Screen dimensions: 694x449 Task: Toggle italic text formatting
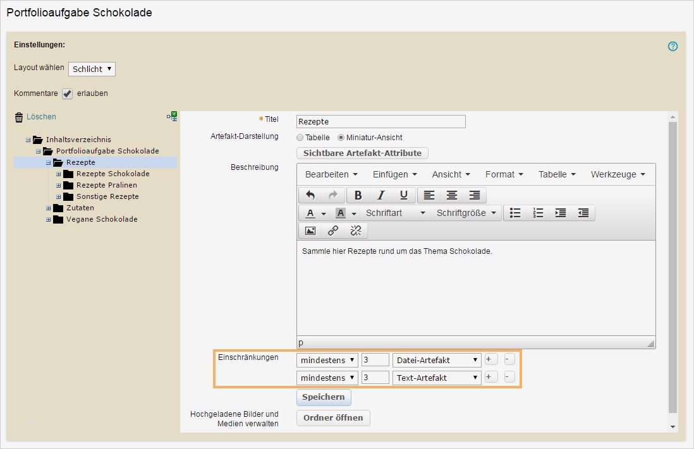tap(380, 195)
